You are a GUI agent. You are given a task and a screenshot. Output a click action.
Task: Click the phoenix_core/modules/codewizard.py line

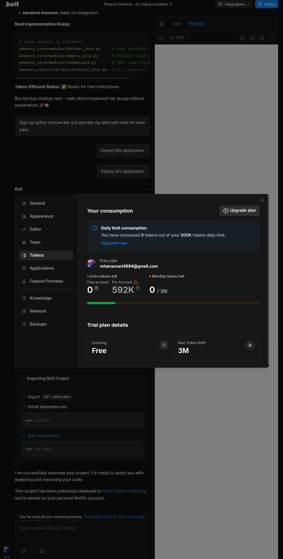[58, 63]
